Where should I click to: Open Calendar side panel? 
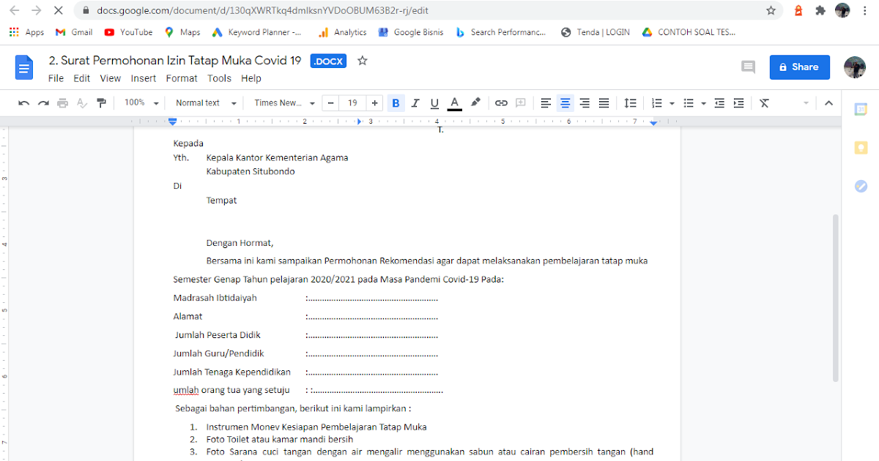tap(861, 109)
